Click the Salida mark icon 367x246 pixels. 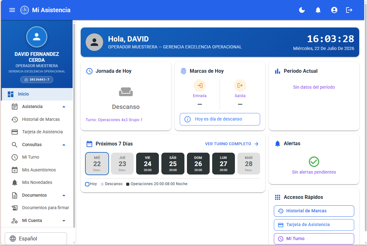(240, 85)
